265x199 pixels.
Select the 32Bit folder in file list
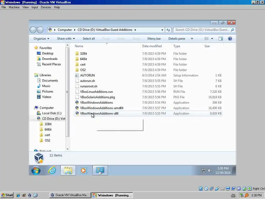pos(148,53)
